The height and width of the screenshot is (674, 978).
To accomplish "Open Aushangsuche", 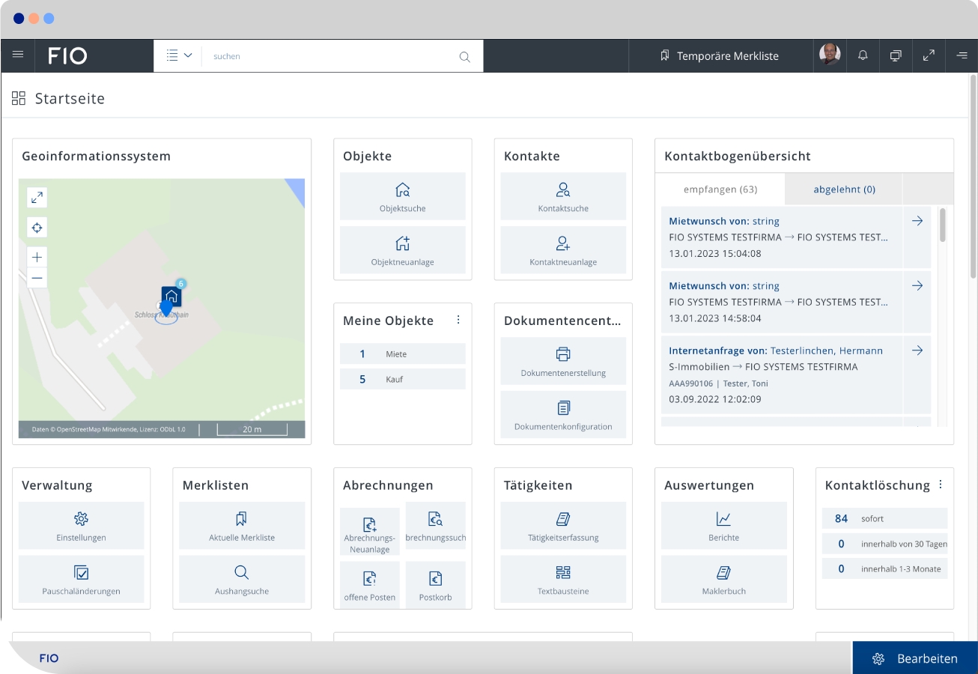I will coord(242,580).
